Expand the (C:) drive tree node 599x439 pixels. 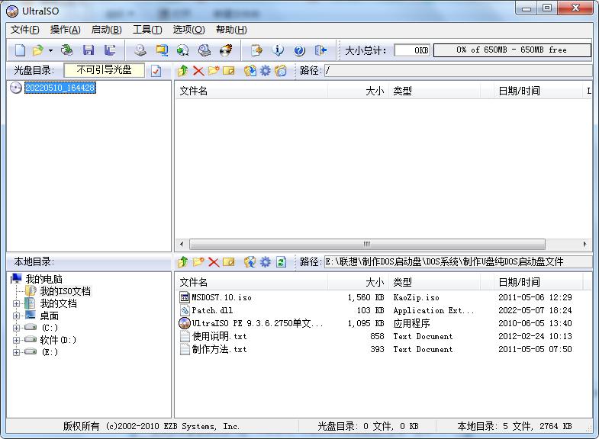17,328
